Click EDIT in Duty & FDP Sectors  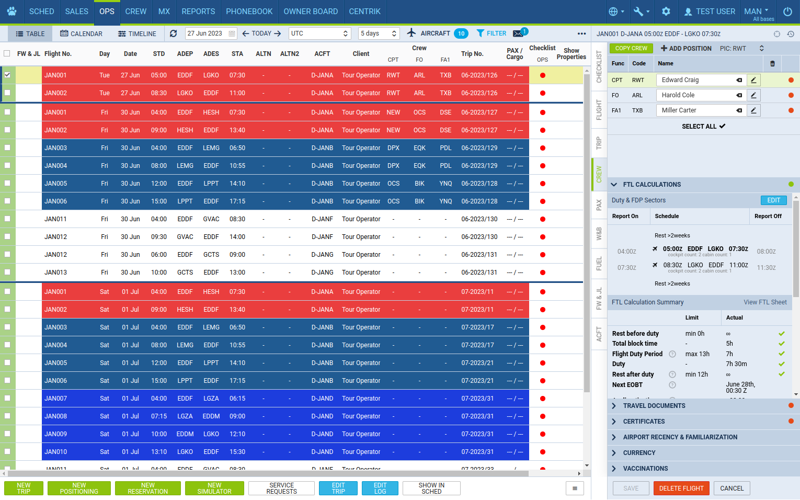point(773,200)
